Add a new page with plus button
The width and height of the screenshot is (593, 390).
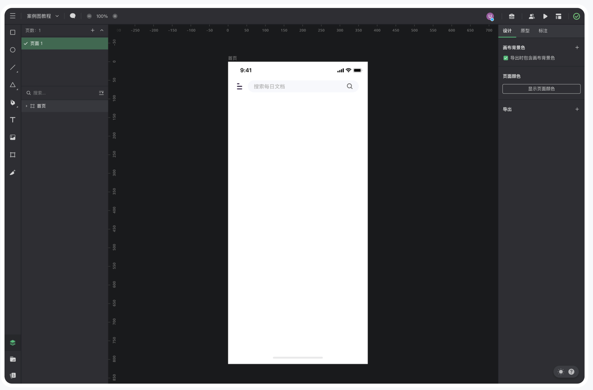[93, 31]
